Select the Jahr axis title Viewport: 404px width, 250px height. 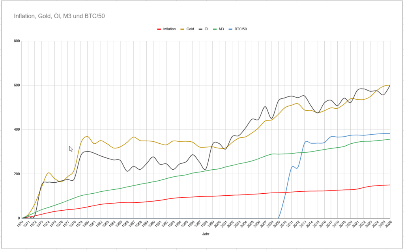click(206, 233)
